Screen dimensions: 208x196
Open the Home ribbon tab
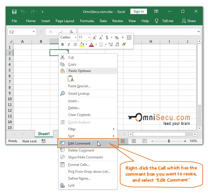point(31,21)
